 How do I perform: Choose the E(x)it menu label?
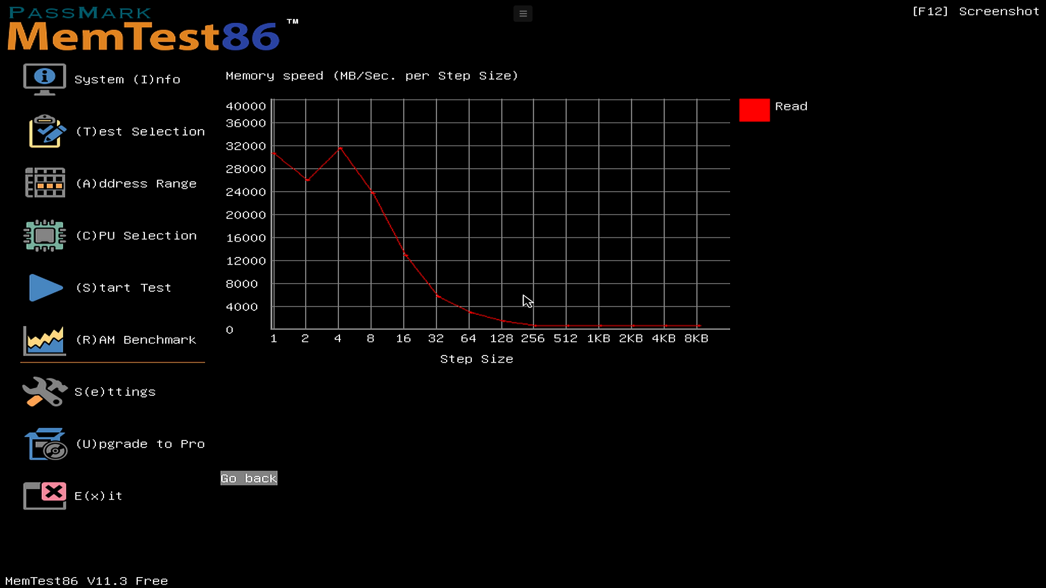[98, 496]
